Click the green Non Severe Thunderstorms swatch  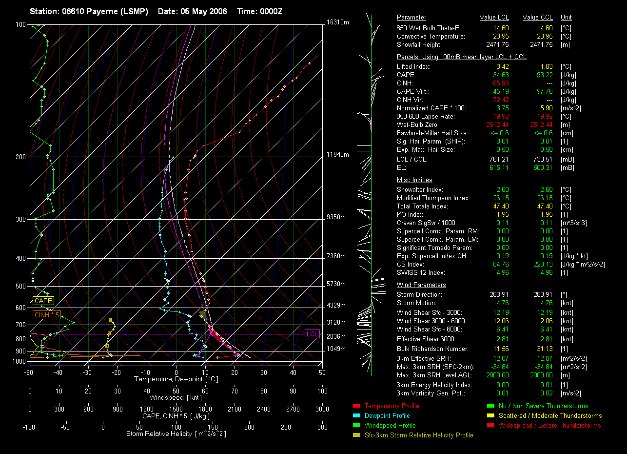490,406
